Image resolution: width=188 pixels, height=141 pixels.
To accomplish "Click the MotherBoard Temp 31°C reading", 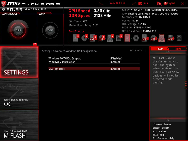I will coord(84,25).
